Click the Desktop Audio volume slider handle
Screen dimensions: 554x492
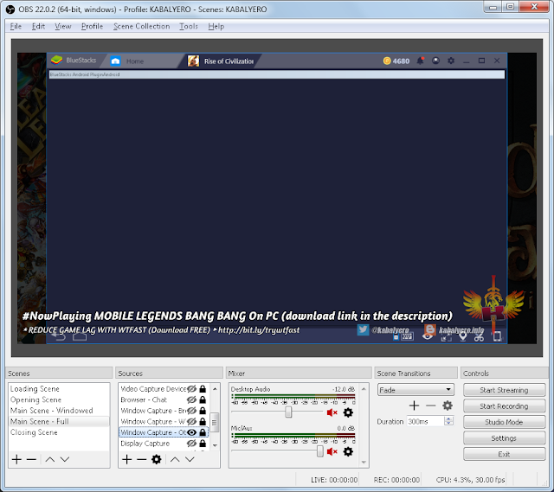(x=288, y=412)
